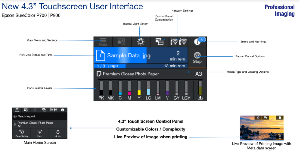301x161 pixels.
Task: Click the Main Menu and Settings label
Action: [x=42, y=40]
